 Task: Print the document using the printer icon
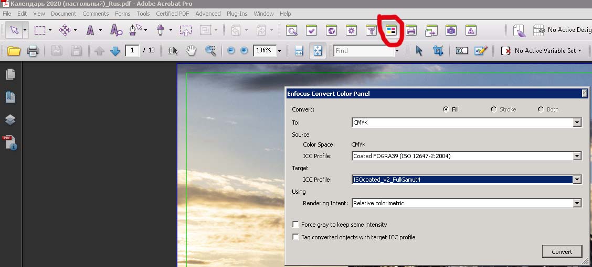coord(33,50)
